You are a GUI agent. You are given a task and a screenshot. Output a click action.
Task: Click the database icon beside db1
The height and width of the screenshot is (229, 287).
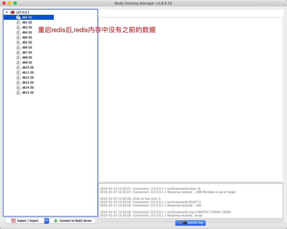point(18,22)
